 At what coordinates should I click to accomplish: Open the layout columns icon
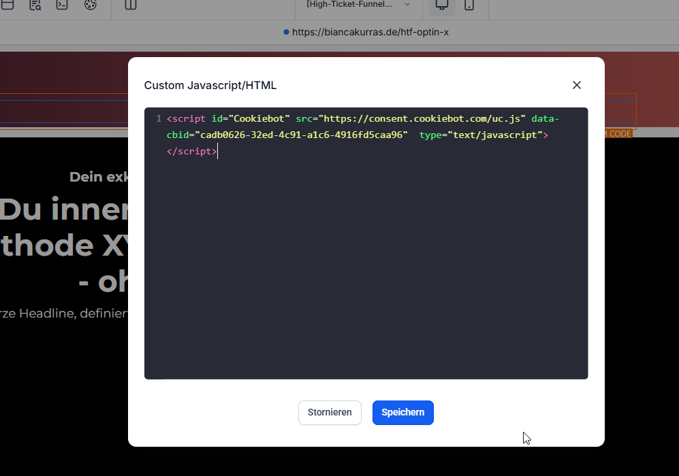(130, 5)
